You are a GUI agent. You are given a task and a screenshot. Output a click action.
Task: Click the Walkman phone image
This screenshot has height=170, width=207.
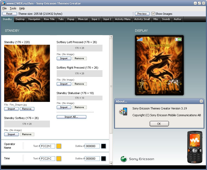tap(195, 147)
